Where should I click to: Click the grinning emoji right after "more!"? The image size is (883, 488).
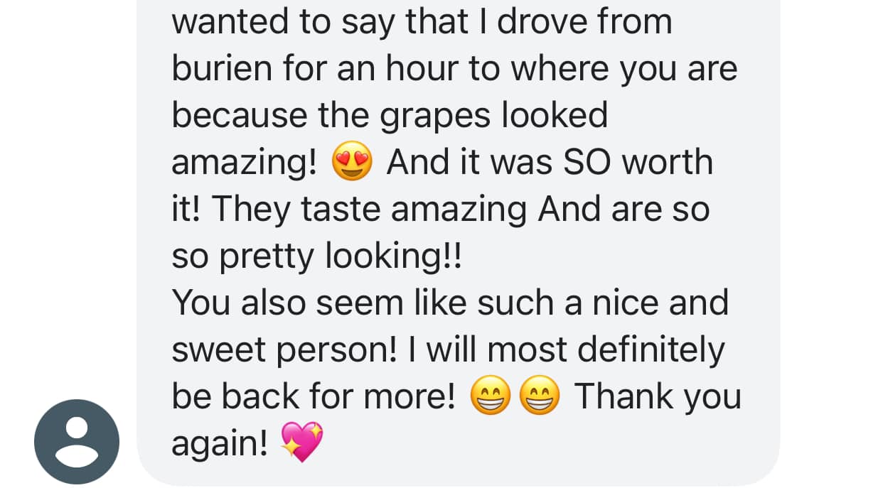tap(491, 396)
